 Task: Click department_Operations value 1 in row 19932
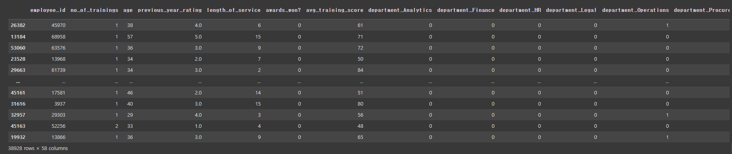point(667,137)
